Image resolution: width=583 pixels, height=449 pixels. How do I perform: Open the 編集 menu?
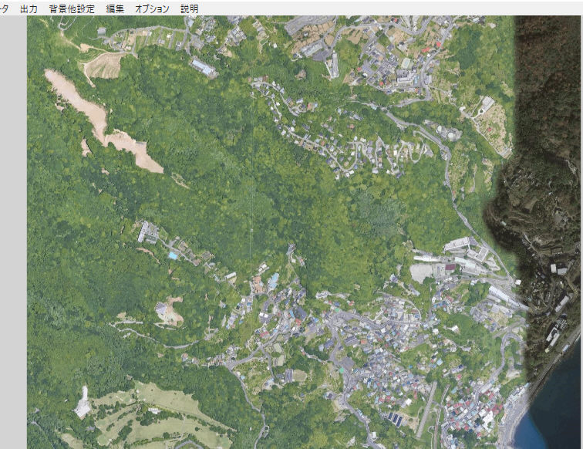point(115,9)
